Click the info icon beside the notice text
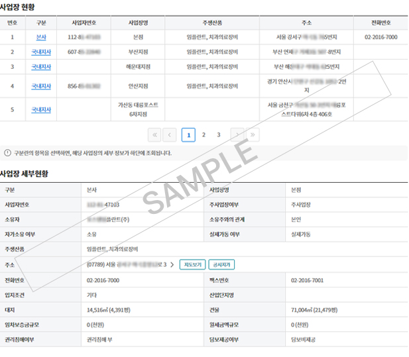This screenshot has height=357, width=409. (x=7, y=153)
